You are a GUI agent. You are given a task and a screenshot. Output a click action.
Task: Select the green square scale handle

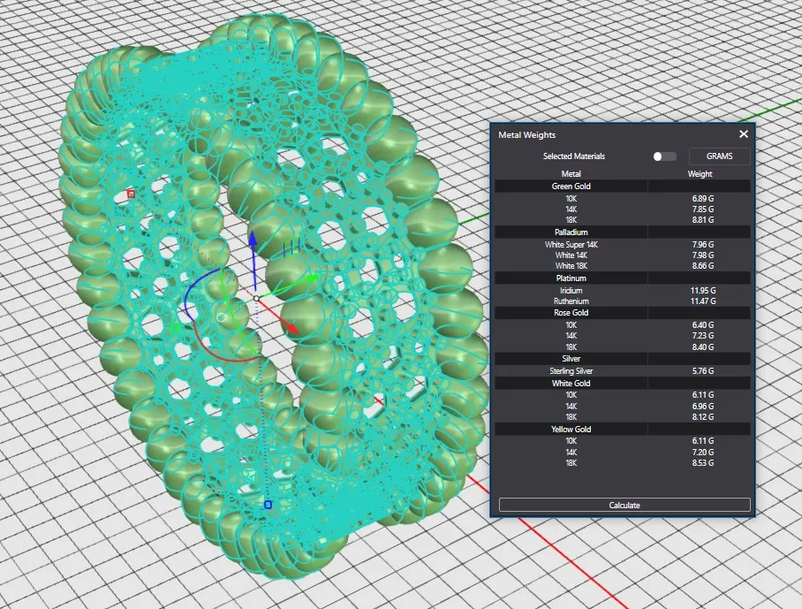click(174, 329)
